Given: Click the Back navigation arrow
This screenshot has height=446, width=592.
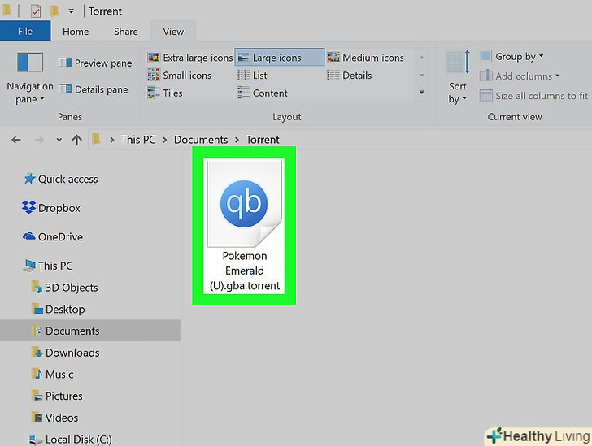Looking at the screenshot, I should (16, 140).
